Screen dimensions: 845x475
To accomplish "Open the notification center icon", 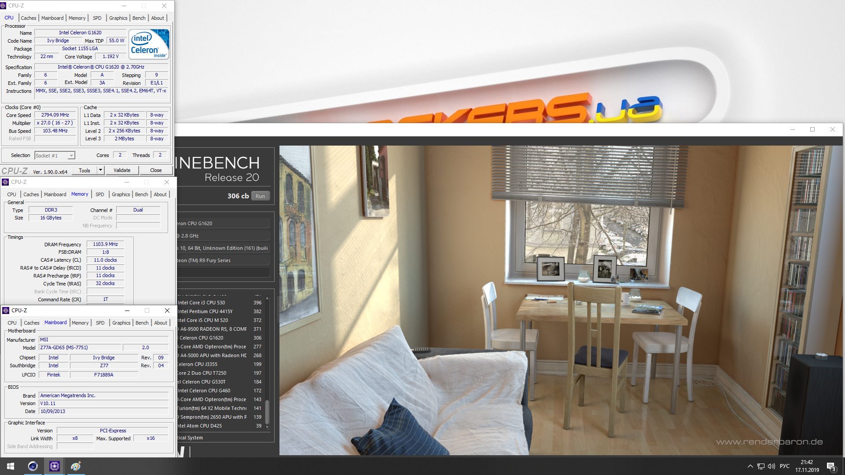I will (831, 466).
